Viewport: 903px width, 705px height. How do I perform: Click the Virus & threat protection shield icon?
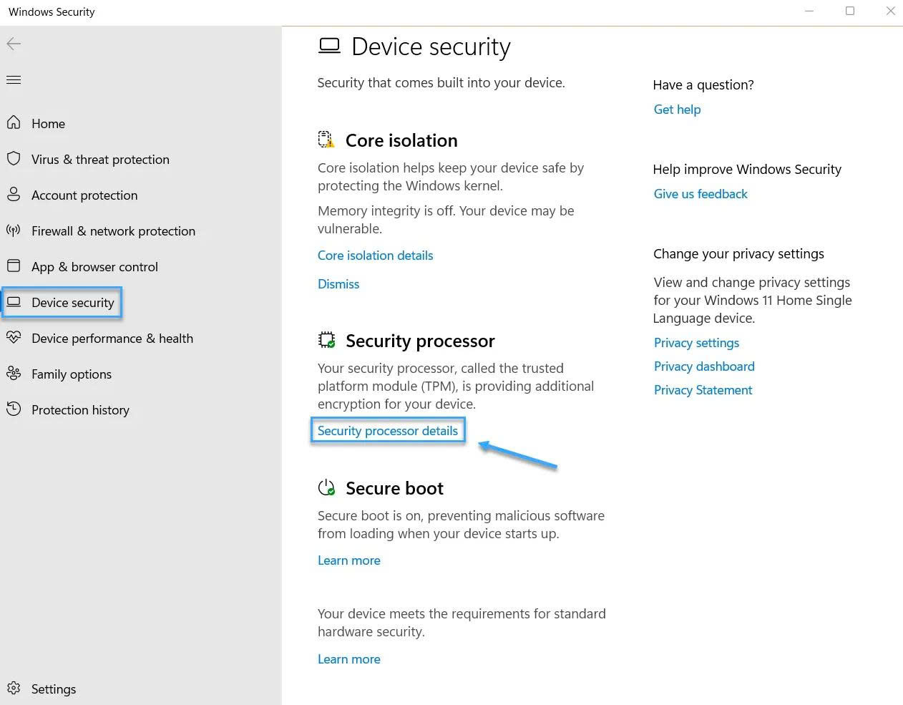coord(14,159)
